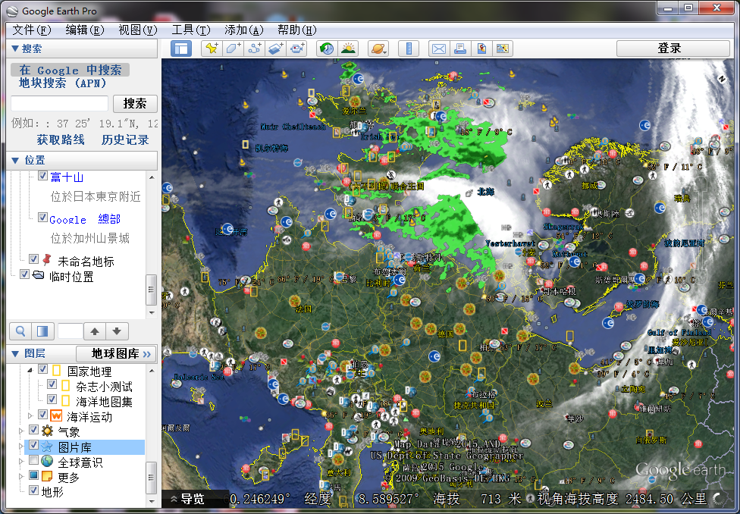This screenshot has width=740, height=514.
Task: Uncheck the 富士山 checkbox
Action: coord(42,176)
